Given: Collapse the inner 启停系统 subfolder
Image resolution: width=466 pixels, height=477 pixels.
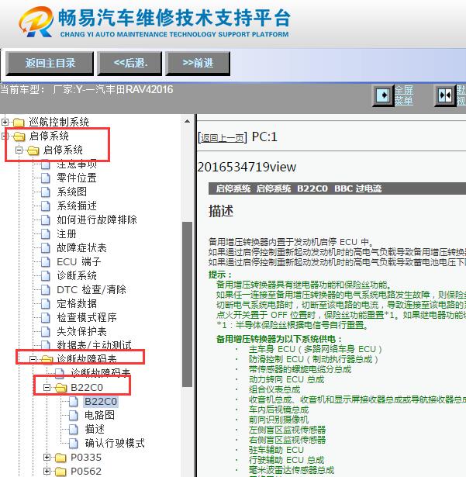Looking at the screenshot, I should (x=19, y=150).
